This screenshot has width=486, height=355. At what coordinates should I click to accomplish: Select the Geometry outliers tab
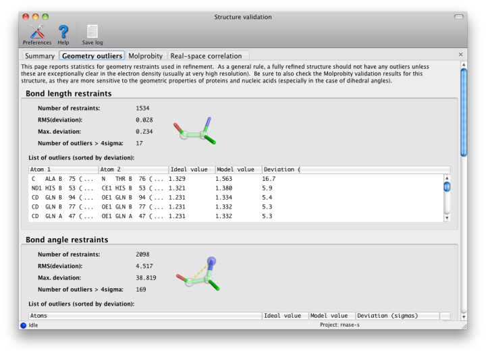pos(92,56)
